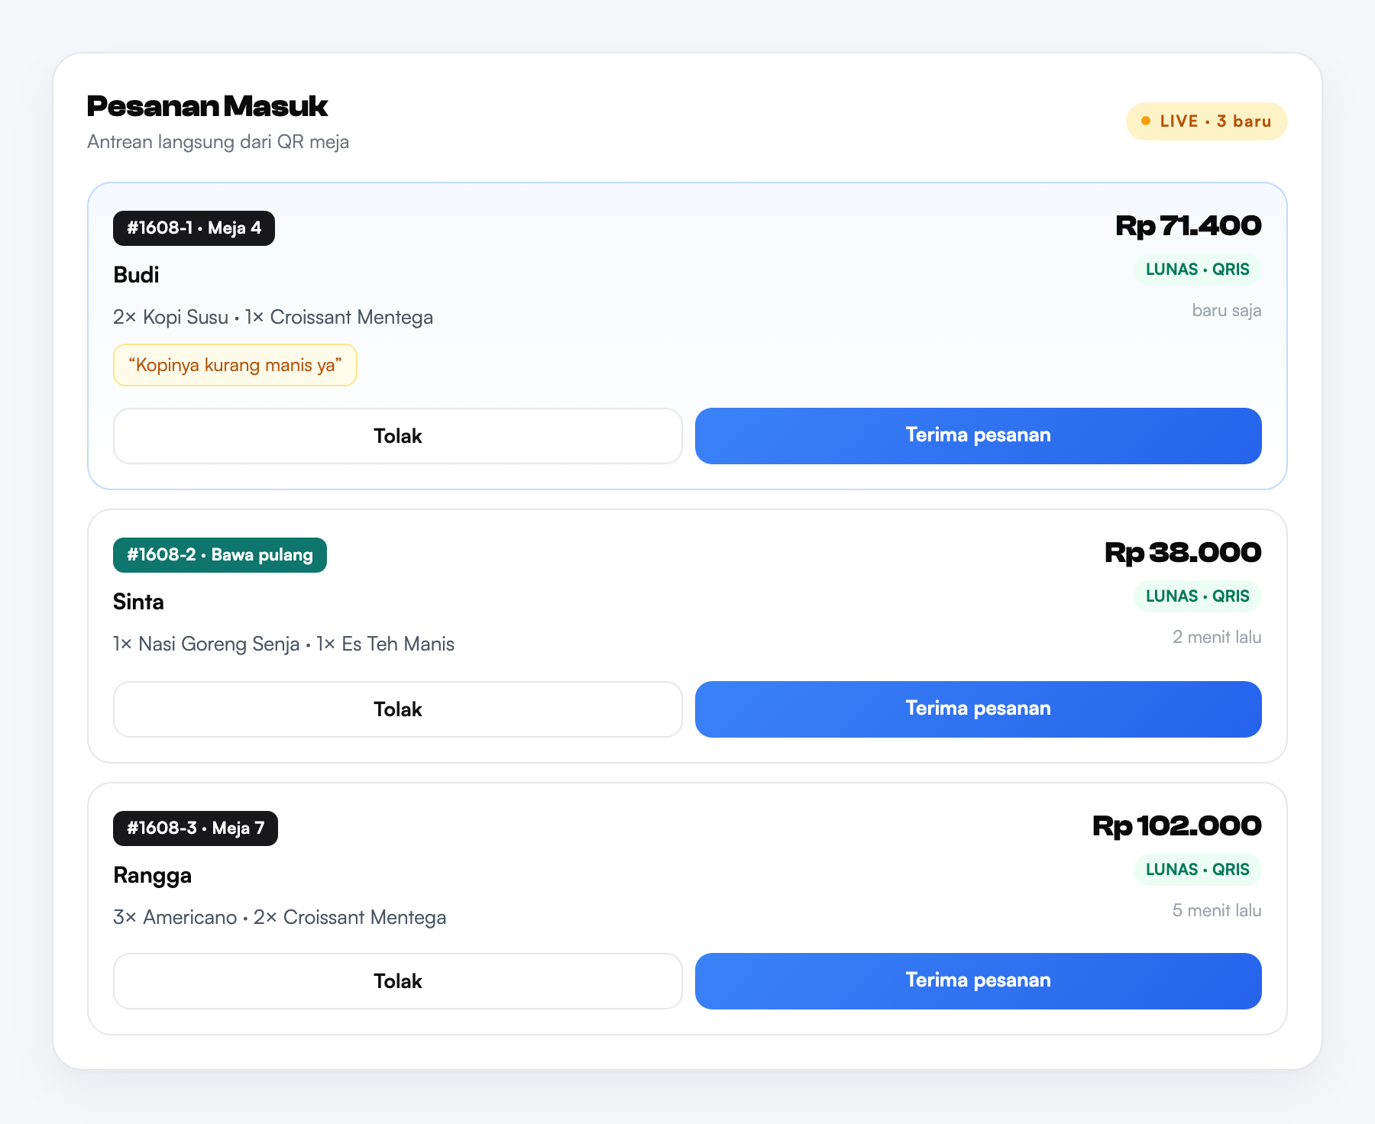Select the #1608-2 Bawa pulang tag
The width and height of the screenshot is (1375, 1124).
(x=220, y=555)
